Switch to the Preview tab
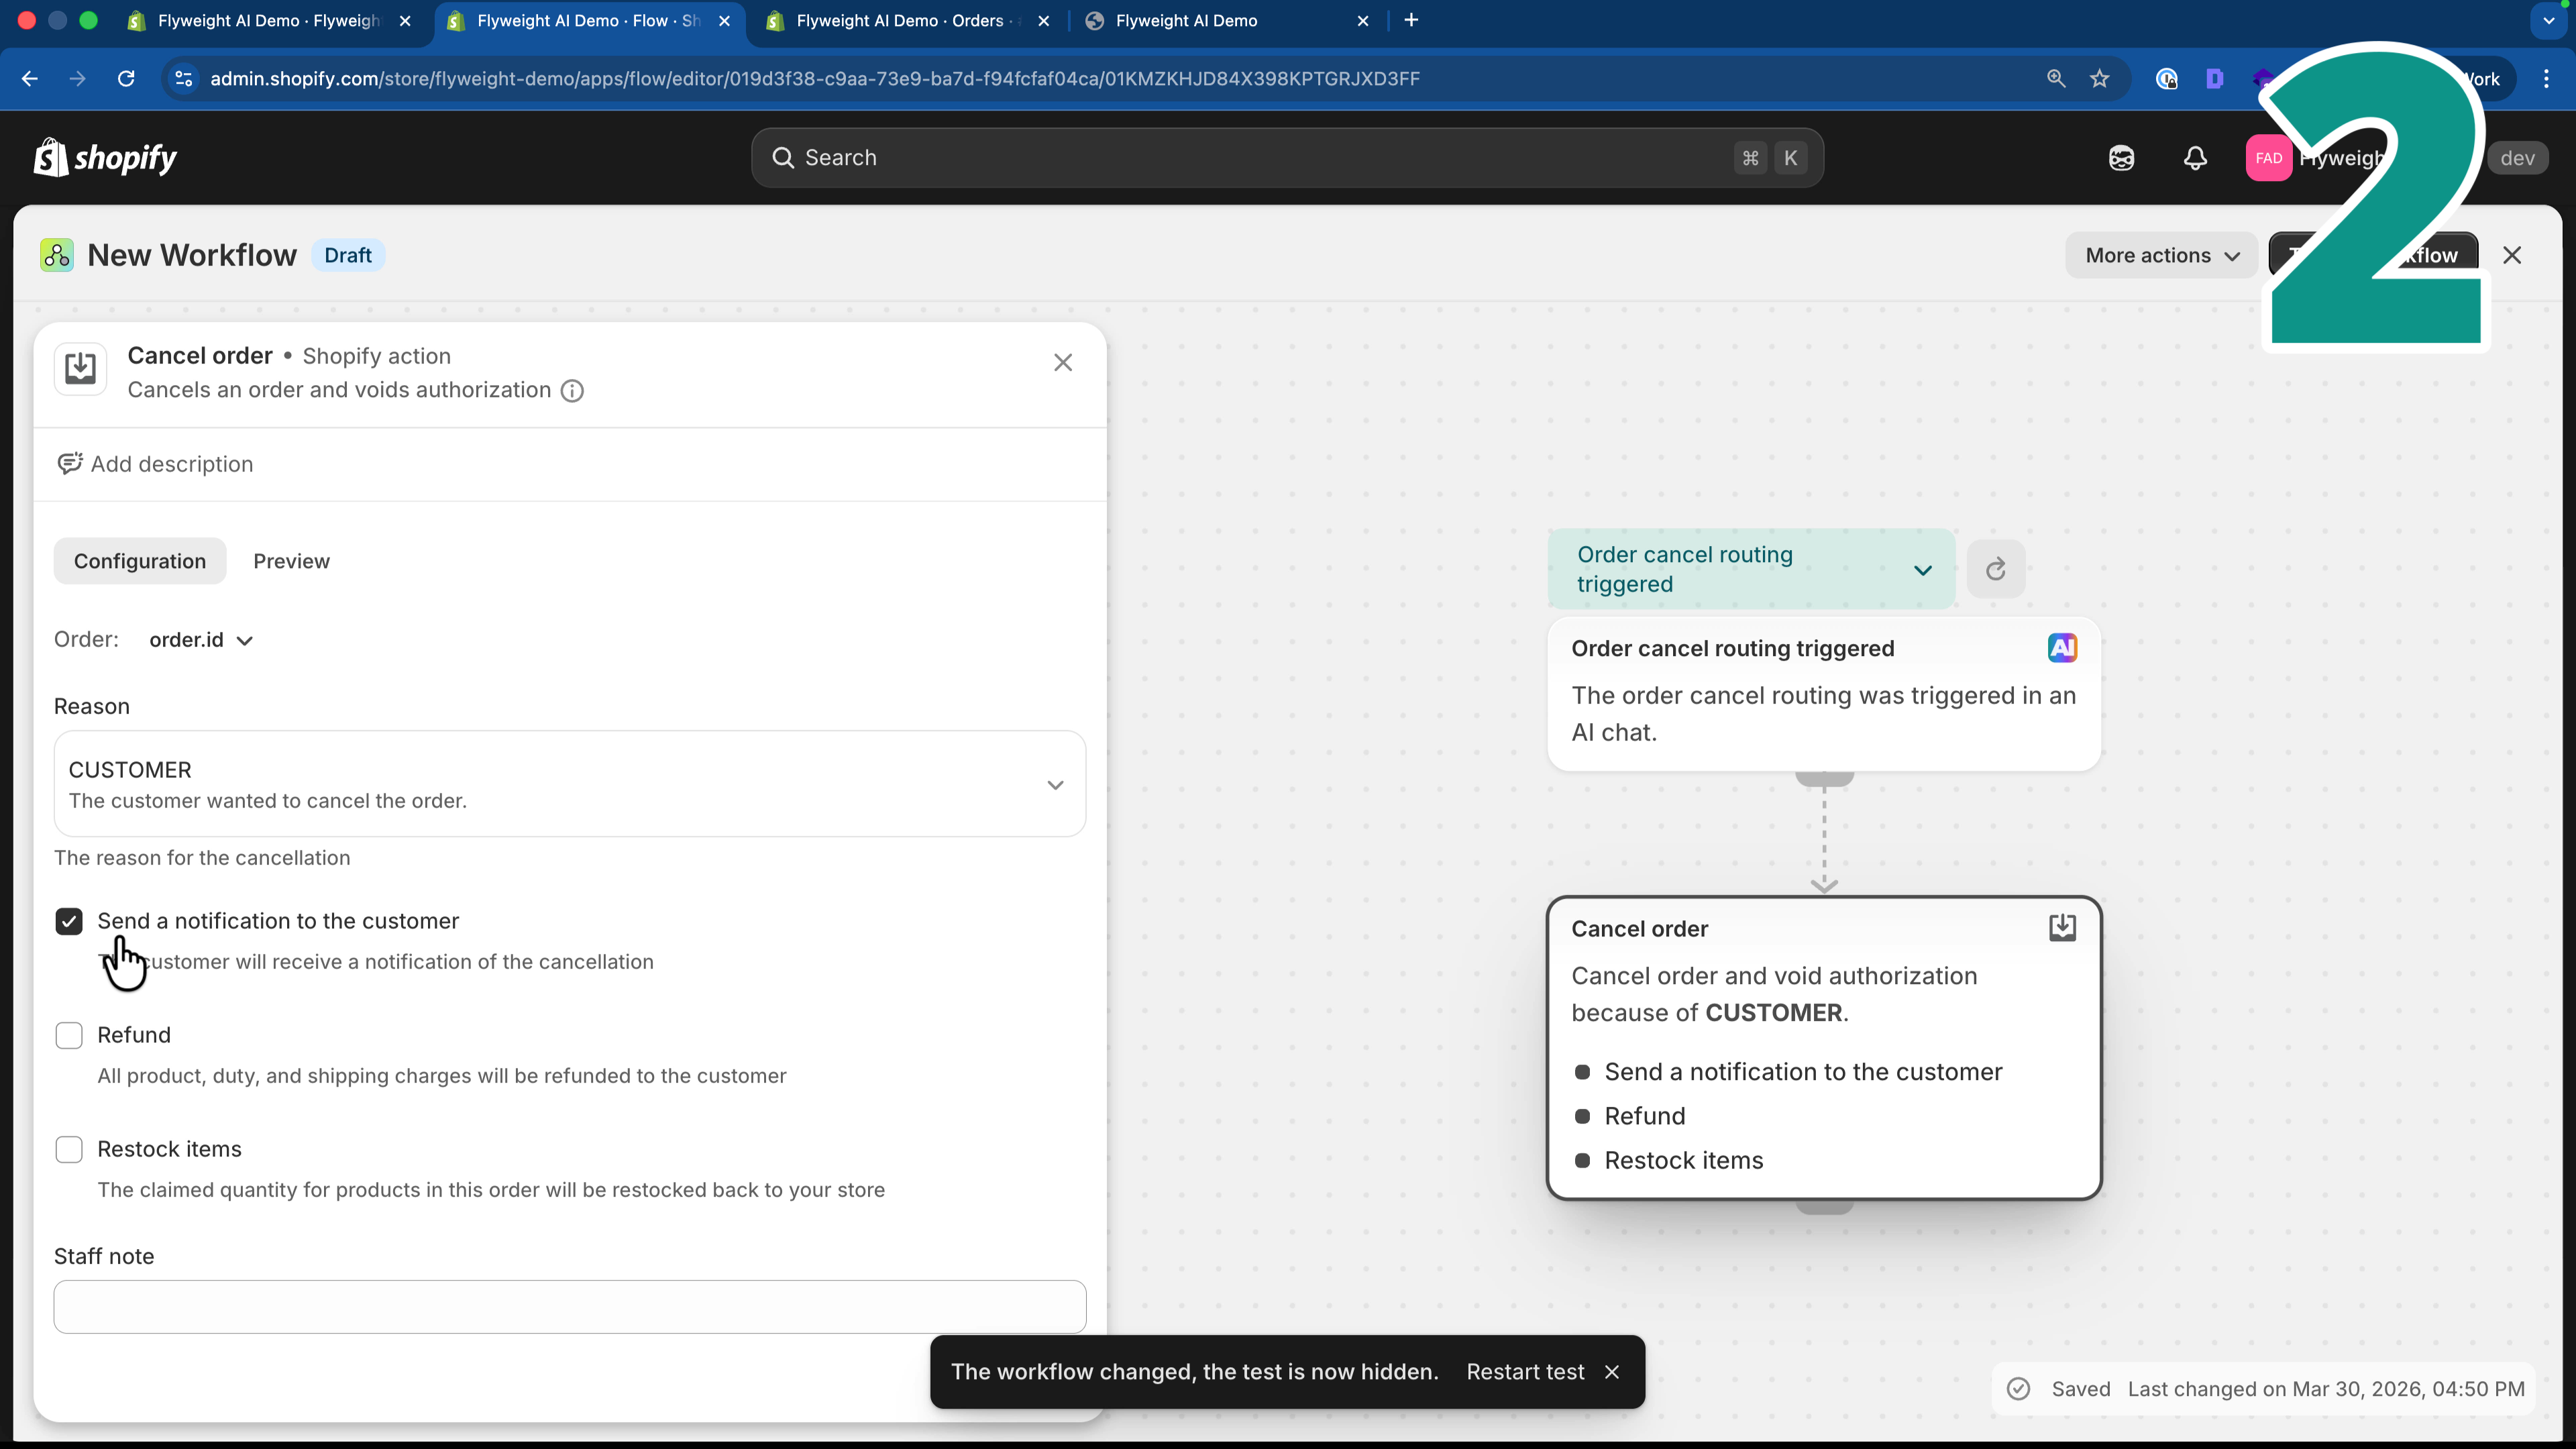 pyautogui.click(x=291, y=561)
